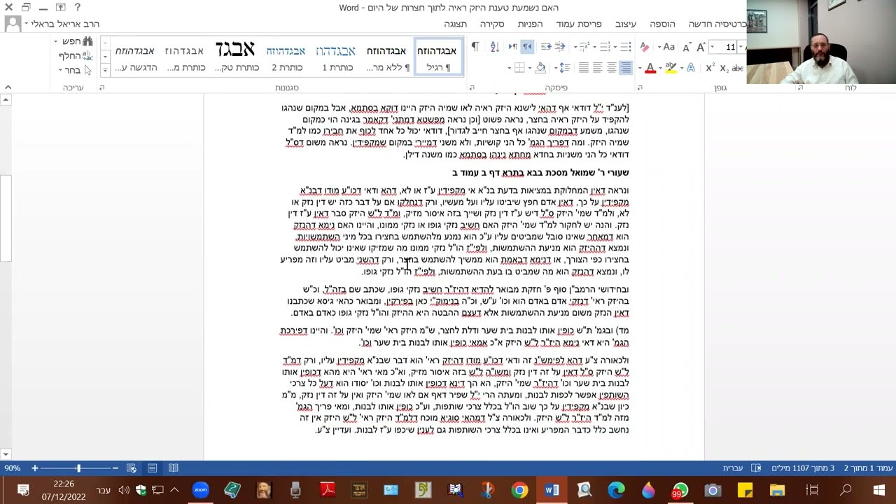Image resolution: width=896 pixels, height=504 pixels.
Task: Click the Clear Formatting eraser icon
Action: click(x=645, y=47)
